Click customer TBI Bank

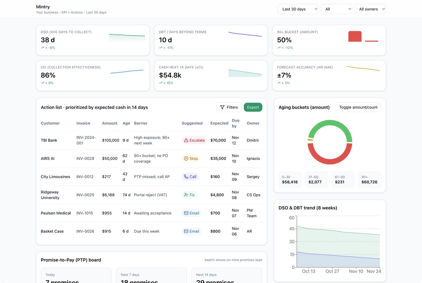coord(49,140)
